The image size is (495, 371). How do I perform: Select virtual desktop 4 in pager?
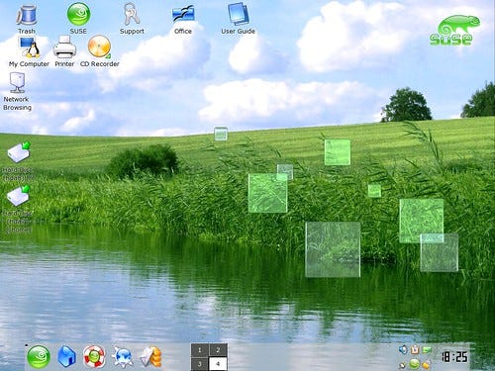218,364
